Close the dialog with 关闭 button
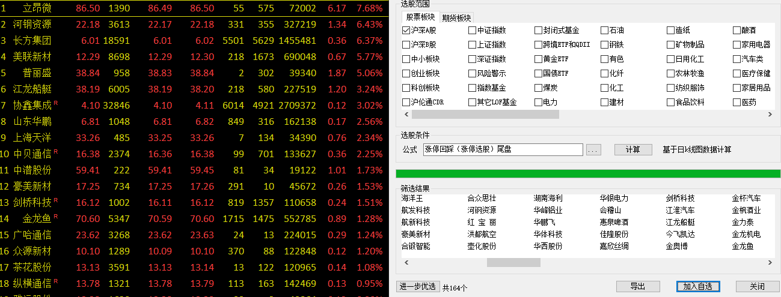781x297 pixels. 758,286
